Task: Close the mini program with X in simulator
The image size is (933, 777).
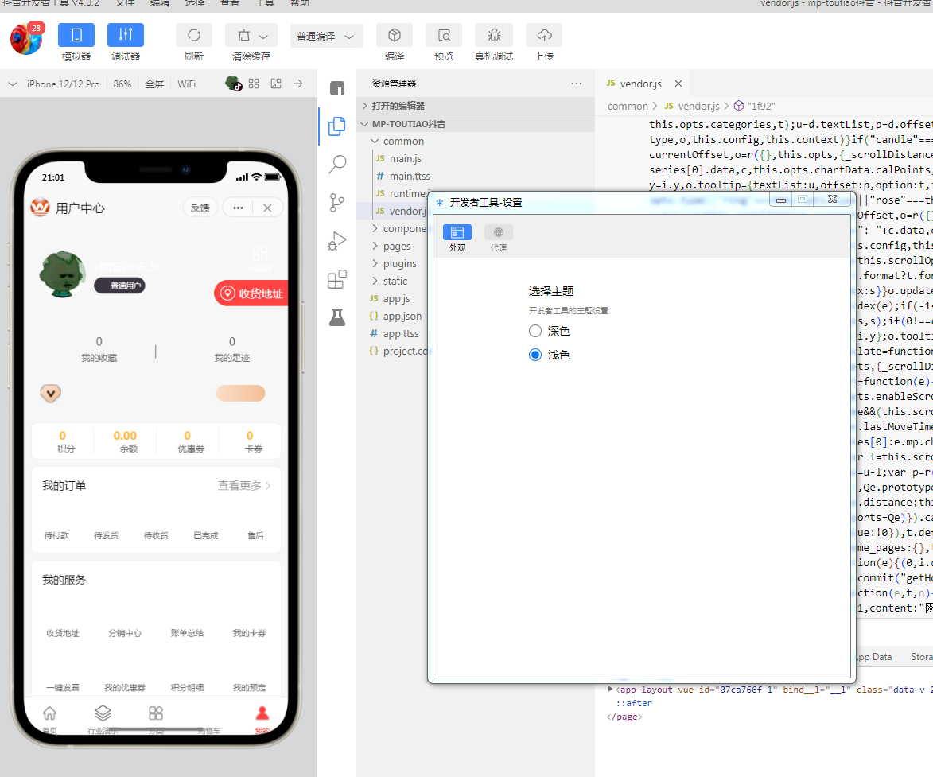Action: pyautogui.click(x=267, y=208)
